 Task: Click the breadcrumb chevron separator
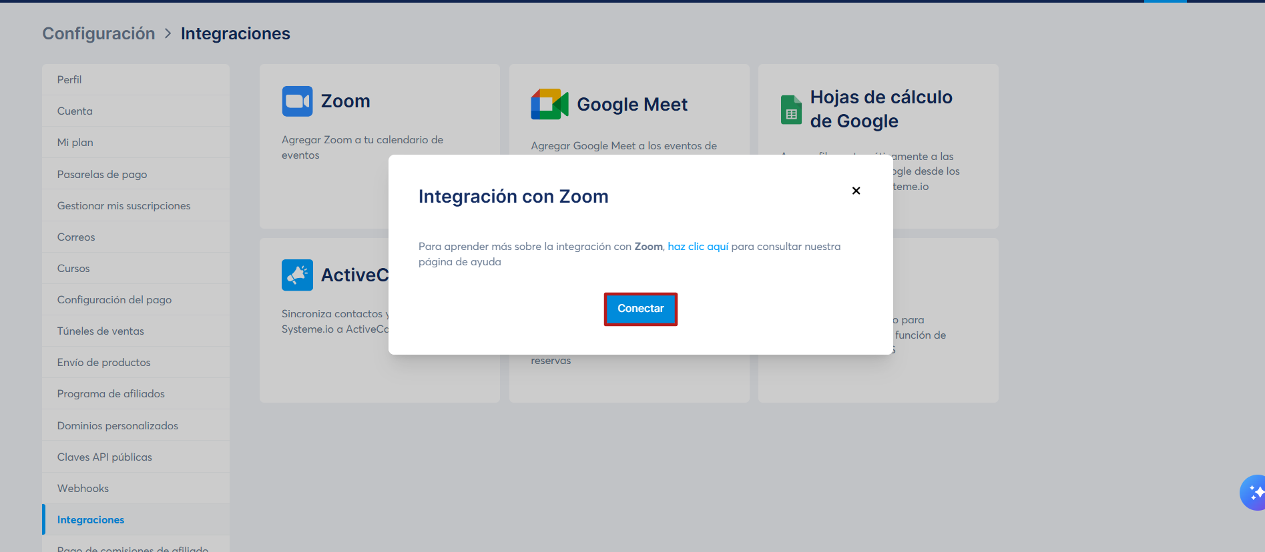click(168, 33)
